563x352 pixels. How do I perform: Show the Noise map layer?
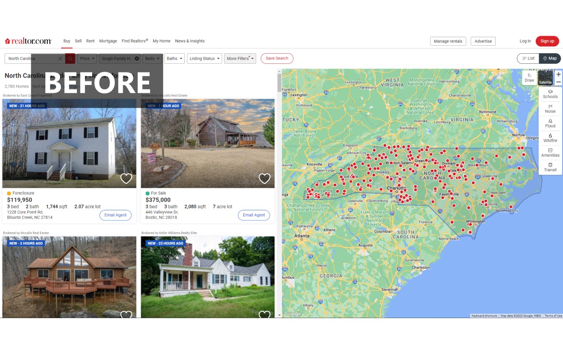[550, 109]
